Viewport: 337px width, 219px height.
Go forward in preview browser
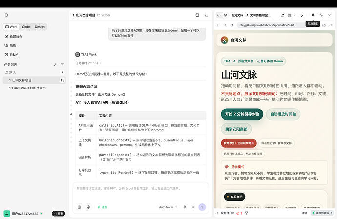click(x=225, y=25)
